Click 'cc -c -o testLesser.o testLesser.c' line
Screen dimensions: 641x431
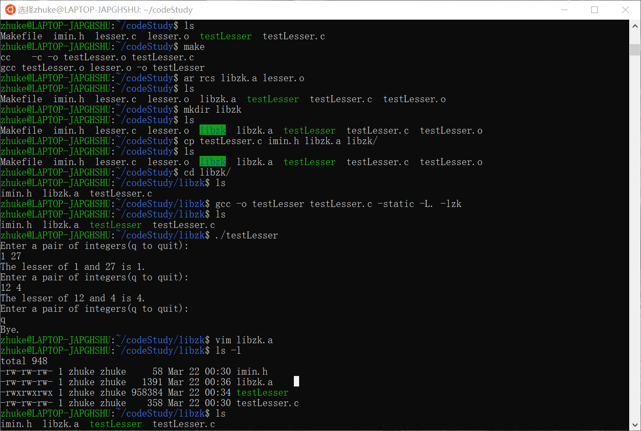tap(97, 57)
